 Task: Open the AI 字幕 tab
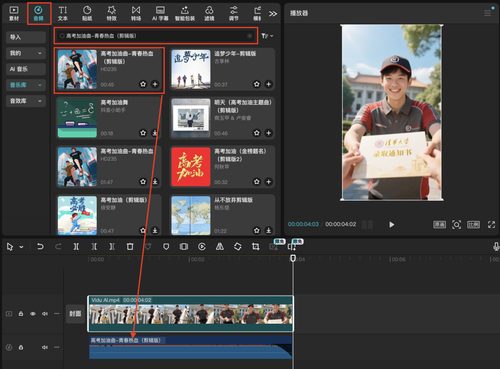point(160,13)
